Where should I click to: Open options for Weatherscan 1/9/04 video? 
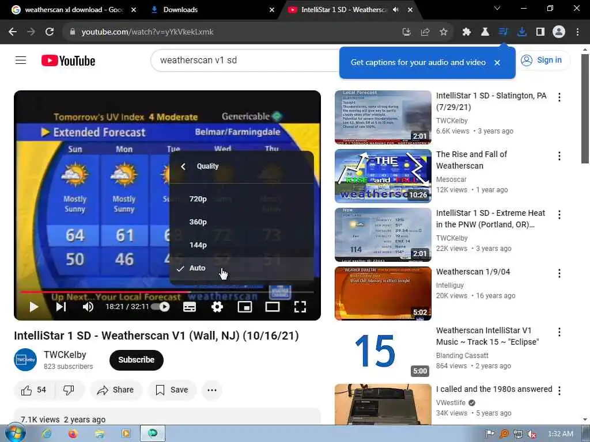tap(559, 273)
